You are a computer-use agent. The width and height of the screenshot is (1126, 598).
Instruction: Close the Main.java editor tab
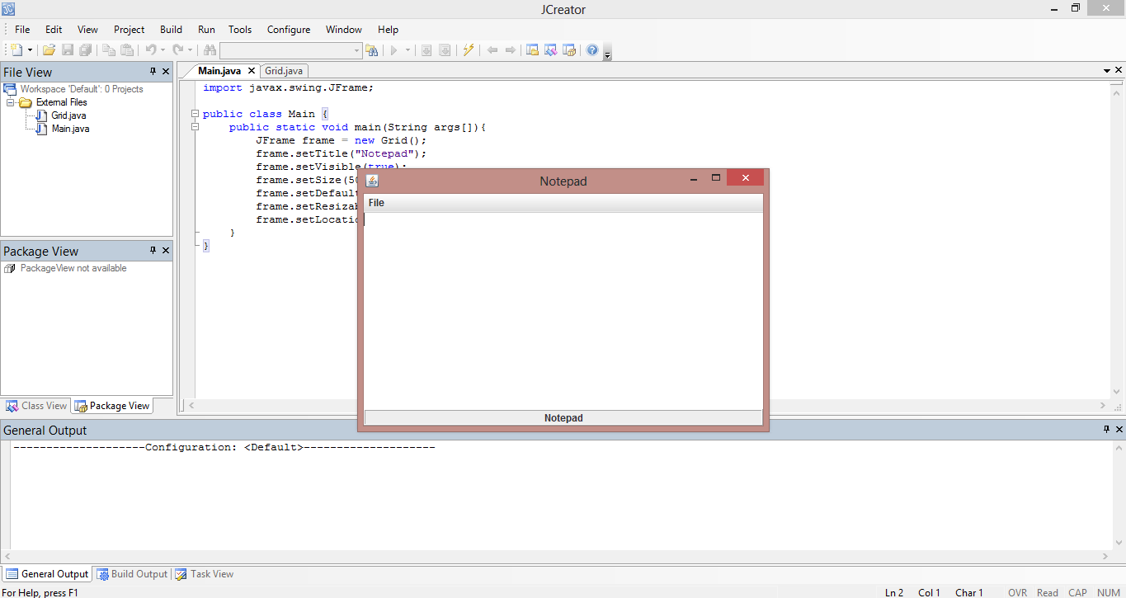[x=252, y=71]
